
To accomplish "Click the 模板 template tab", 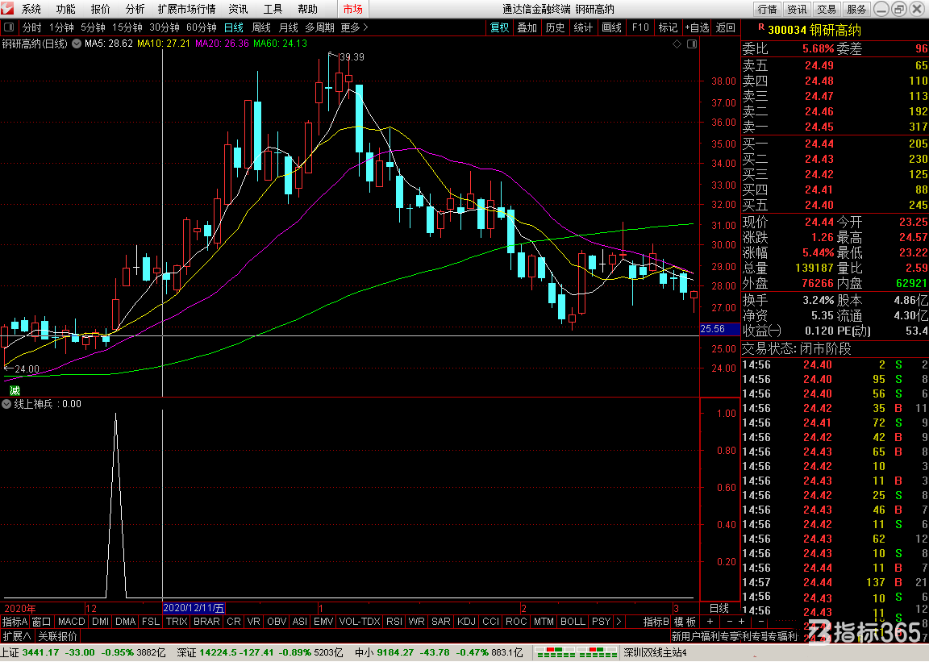I will tap(685, 621).
